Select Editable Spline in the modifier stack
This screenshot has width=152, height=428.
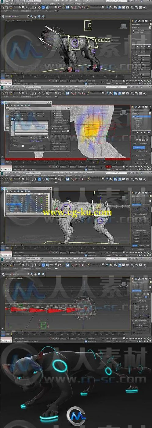click(x=138, y=33)
